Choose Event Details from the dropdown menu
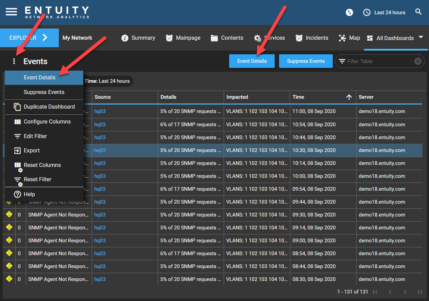The width and height of the screenshot is (429, 301). pos(44,78)
